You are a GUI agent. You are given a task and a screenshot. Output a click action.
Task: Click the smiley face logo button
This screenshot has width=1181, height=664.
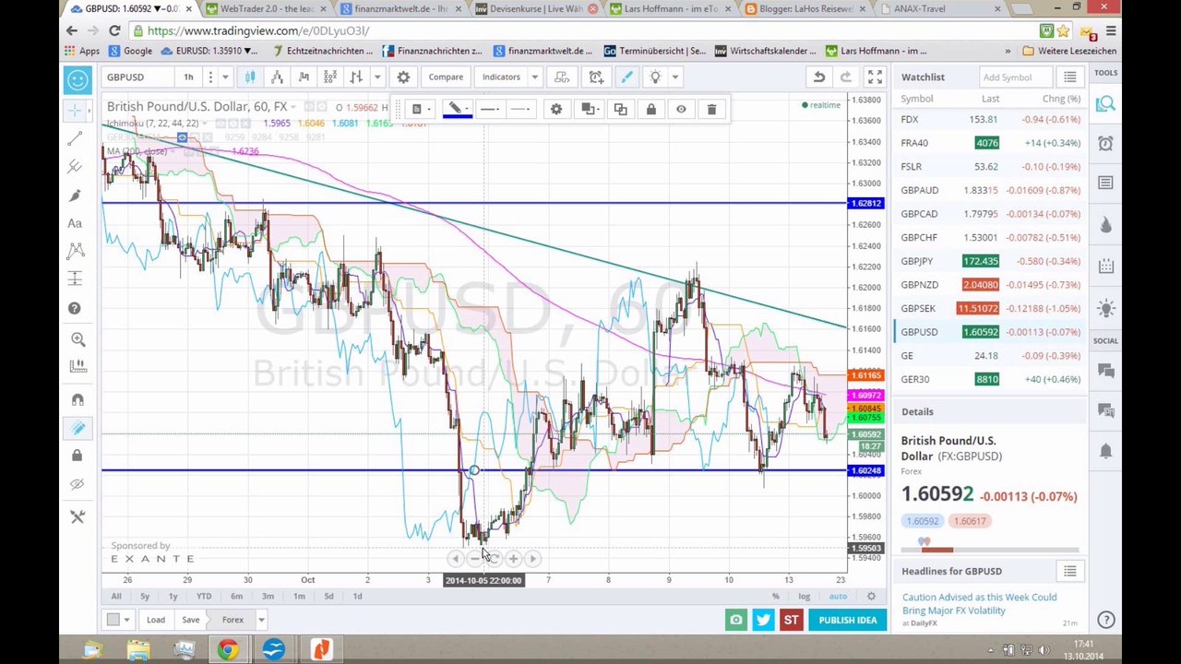(78, 79)
